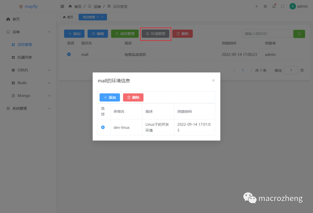
Task: Click the plus icon in top header
Action: 256,6
